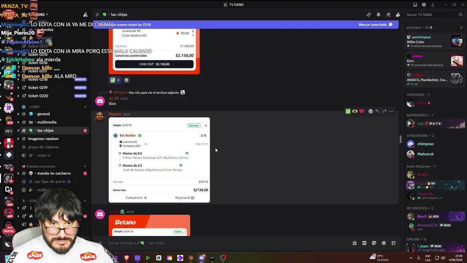Open the weather widget showing 21°C Nublado
This screenshot has width=467, height=263.
tap(379, 258)
